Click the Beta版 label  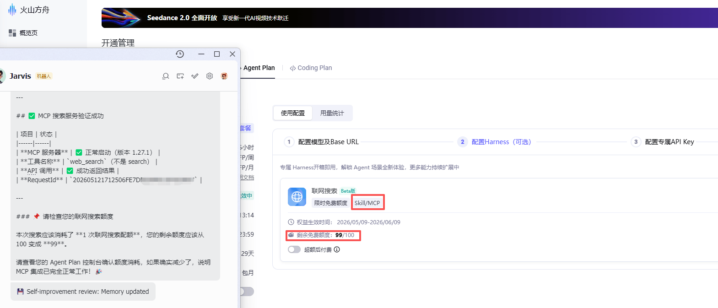(x=348, y=191)
